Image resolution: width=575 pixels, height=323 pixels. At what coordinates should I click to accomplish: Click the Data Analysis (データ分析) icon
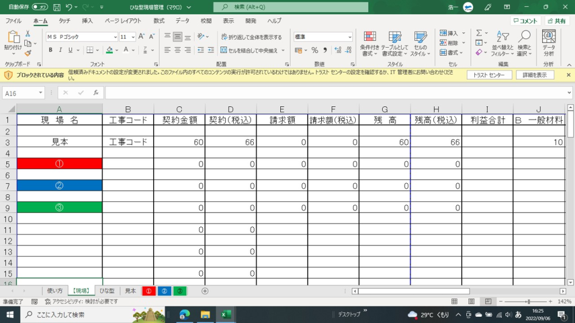tap(549, 44)
